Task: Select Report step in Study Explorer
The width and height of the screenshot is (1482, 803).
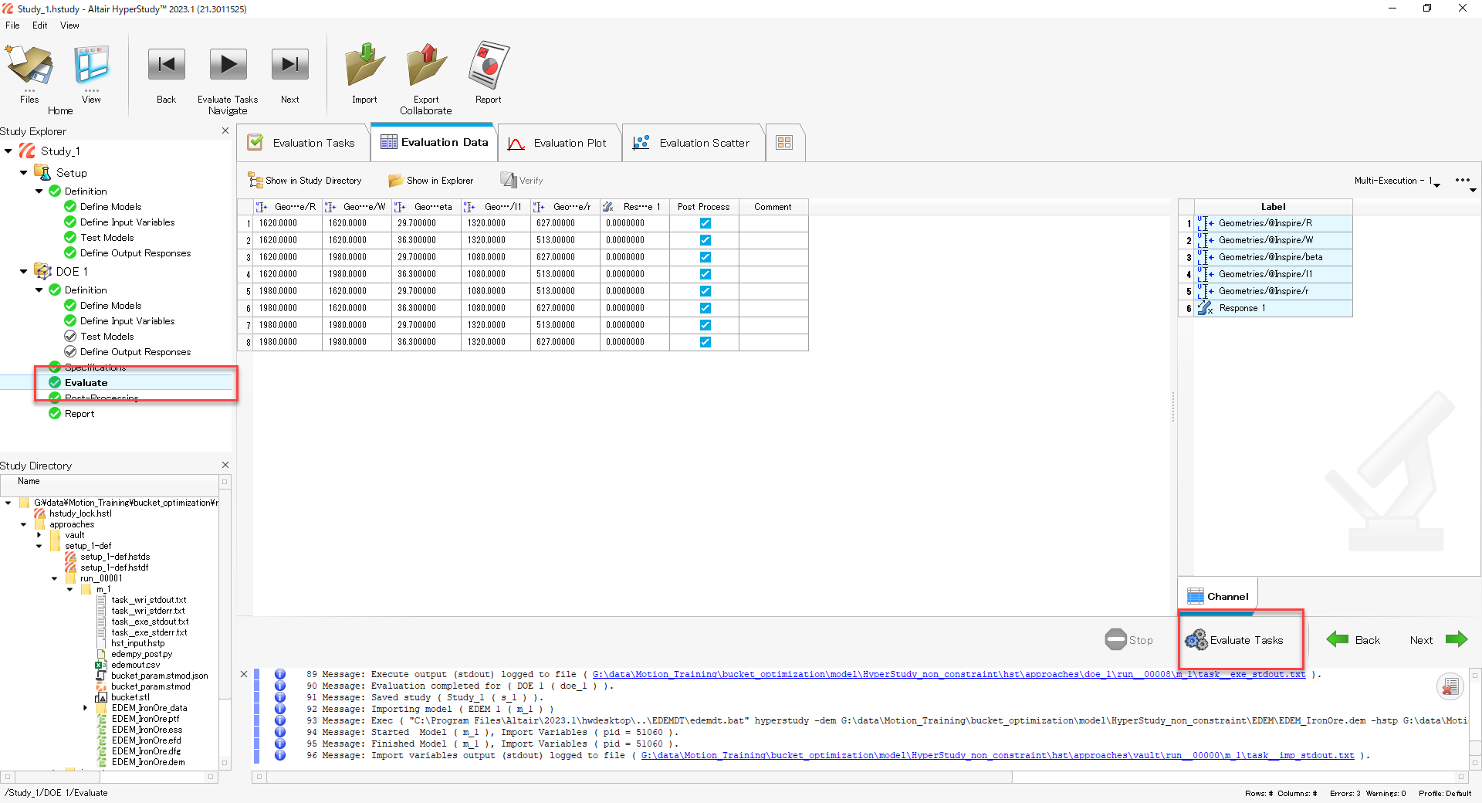Action: pos(80,414)
